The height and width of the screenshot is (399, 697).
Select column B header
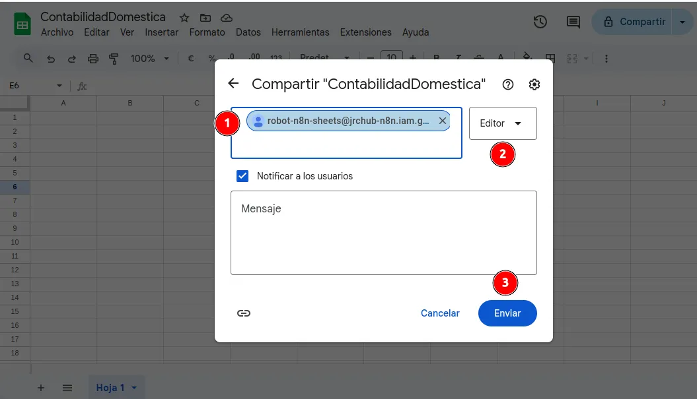click(130, 103)
